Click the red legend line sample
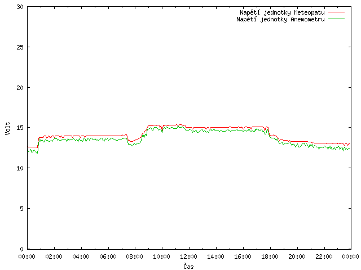361x270 pixels. [336, 12]
